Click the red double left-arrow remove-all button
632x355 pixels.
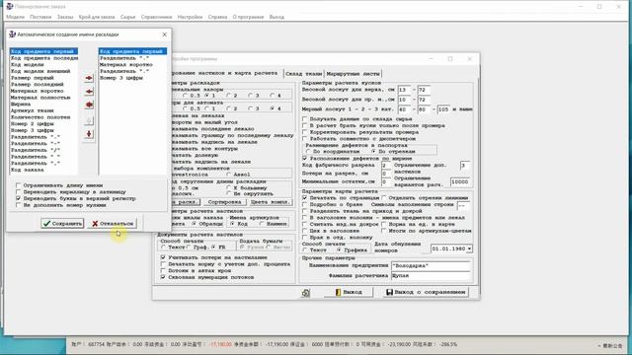[89, 106]
